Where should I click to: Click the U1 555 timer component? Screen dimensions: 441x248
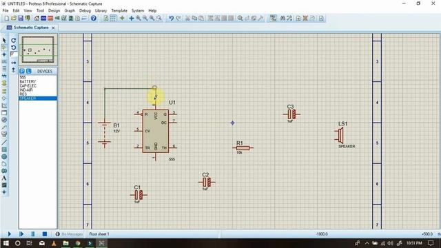point(156,131)
